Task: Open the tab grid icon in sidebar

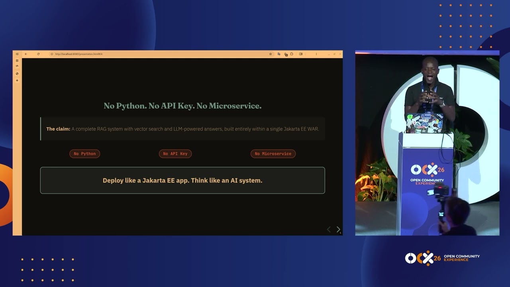Action: [17, 61]
